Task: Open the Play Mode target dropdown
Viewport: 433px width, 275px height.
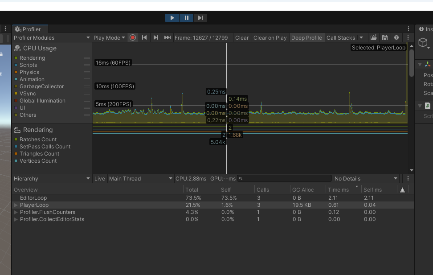Action: (x=109, y=37)
